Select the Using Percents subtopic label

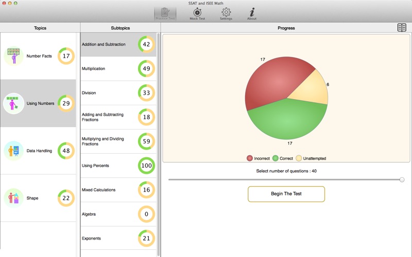tap(95, 166)
